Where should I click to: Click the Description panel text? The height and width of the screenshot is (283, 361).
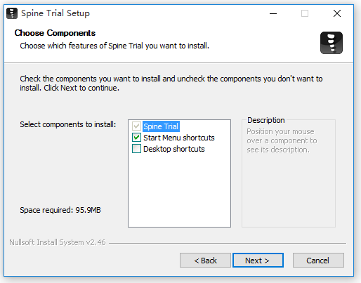(282, 140)
